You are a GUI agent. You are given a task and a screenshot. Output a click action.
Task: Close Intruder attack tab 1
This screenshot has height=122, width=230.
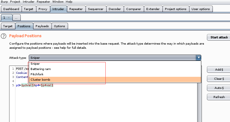9,17
